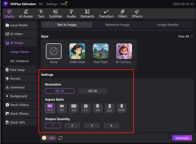The width and height of the screenshot is (196, 144).
Task: Choose 9:16 aspect ratio
Action: tap(122, 108)
